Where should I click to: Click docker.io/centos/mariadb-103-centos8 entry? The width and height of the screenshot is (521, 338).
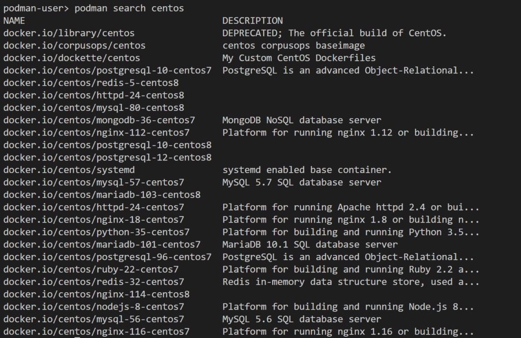[102, 195]
